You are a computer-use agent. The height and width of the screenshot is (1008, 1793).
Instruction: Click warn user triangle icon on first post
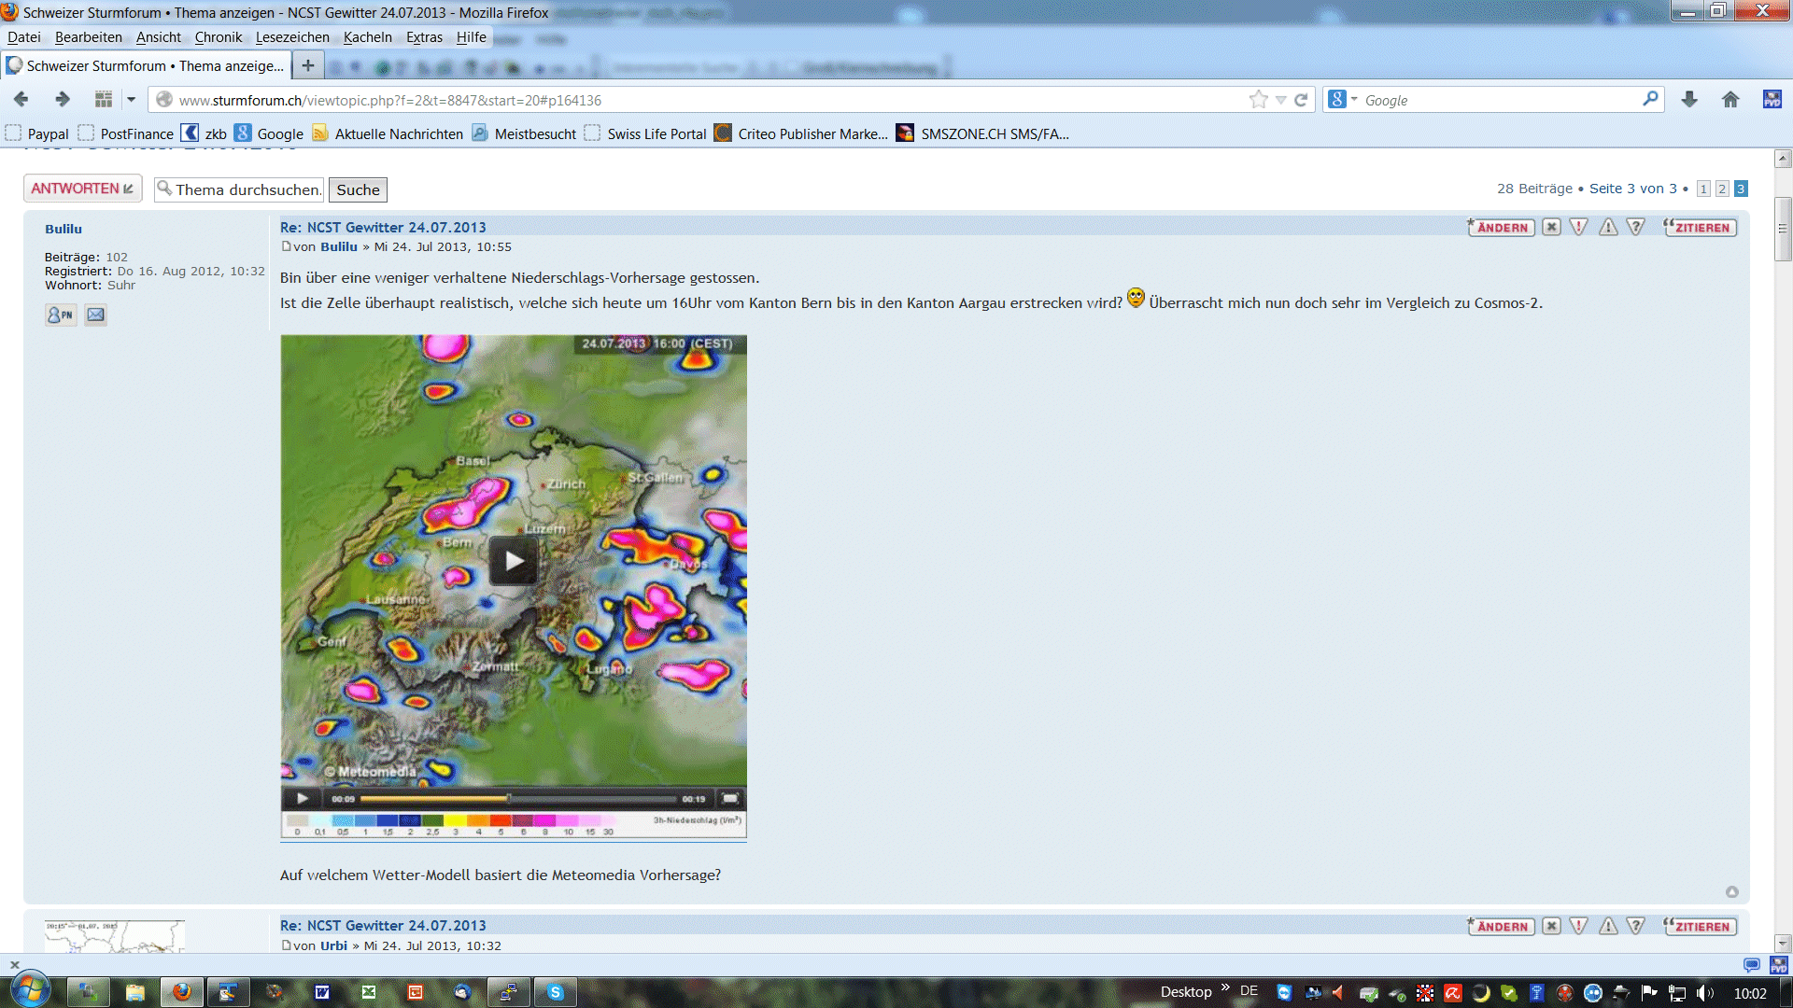click(1608, 227)
